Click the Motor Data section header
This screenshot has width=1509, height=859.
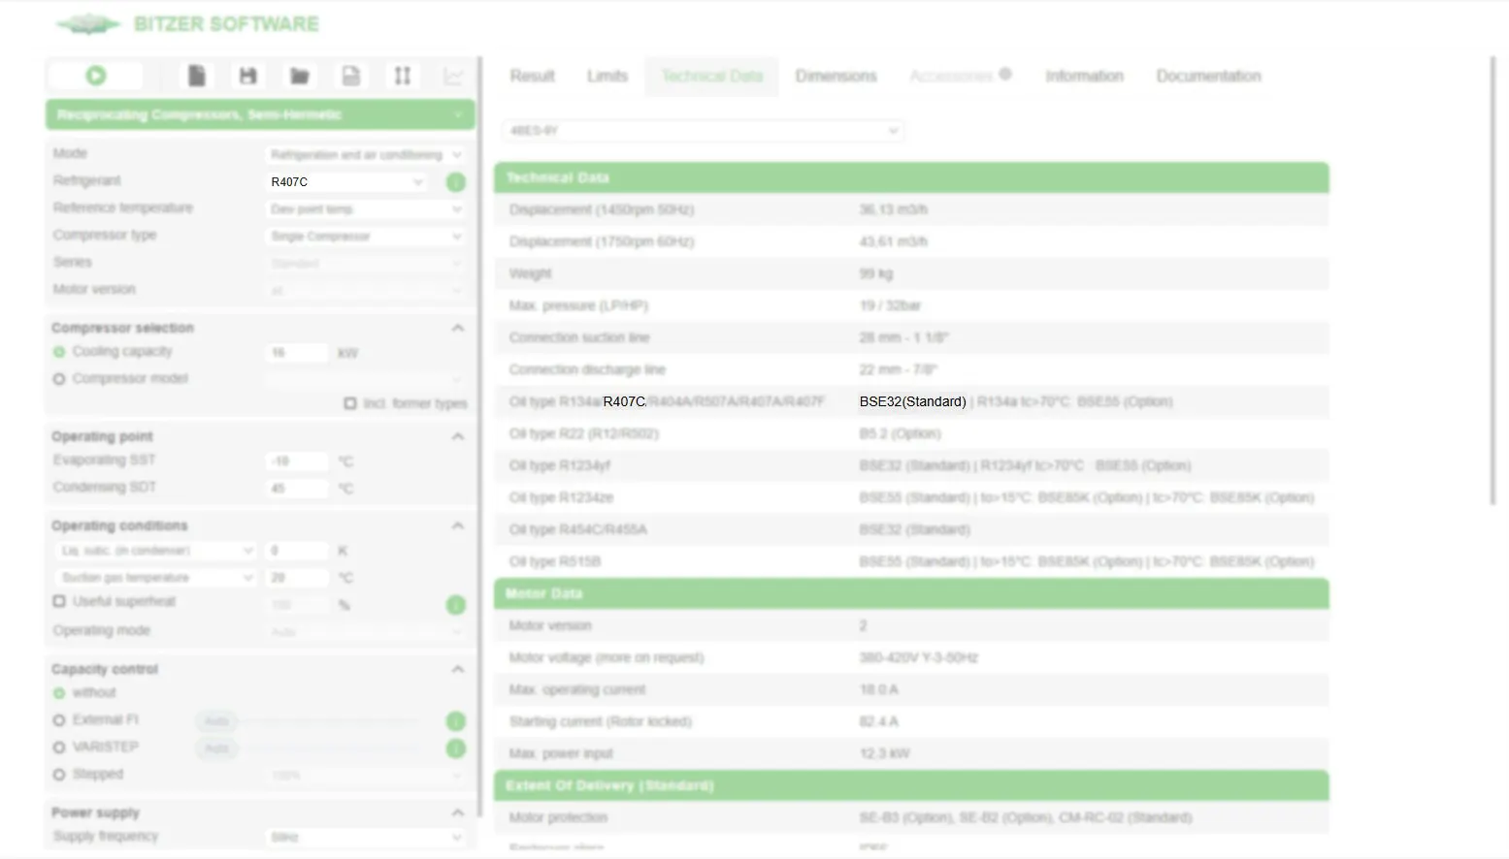click(x=911, y=593)
